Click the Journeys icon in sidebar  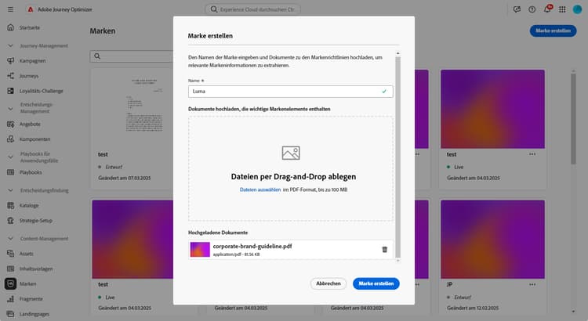click(x=10, y=76)
